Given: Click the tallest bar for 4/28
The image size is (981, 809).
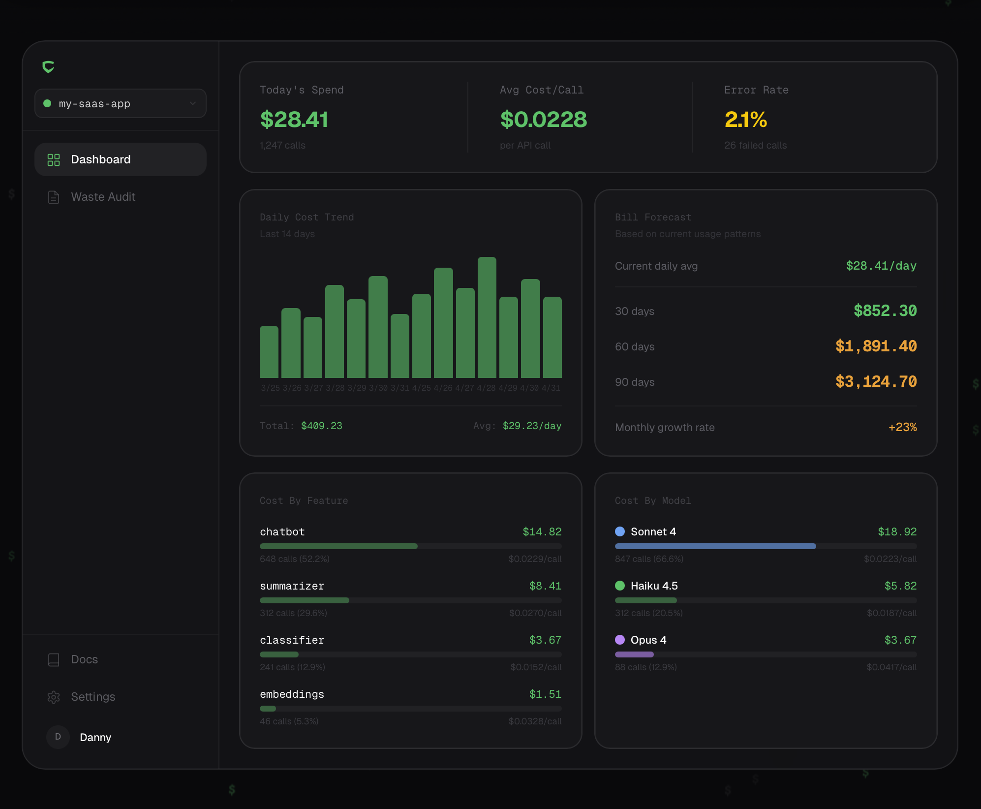Looking at the screenshot, I should [487, 317].
